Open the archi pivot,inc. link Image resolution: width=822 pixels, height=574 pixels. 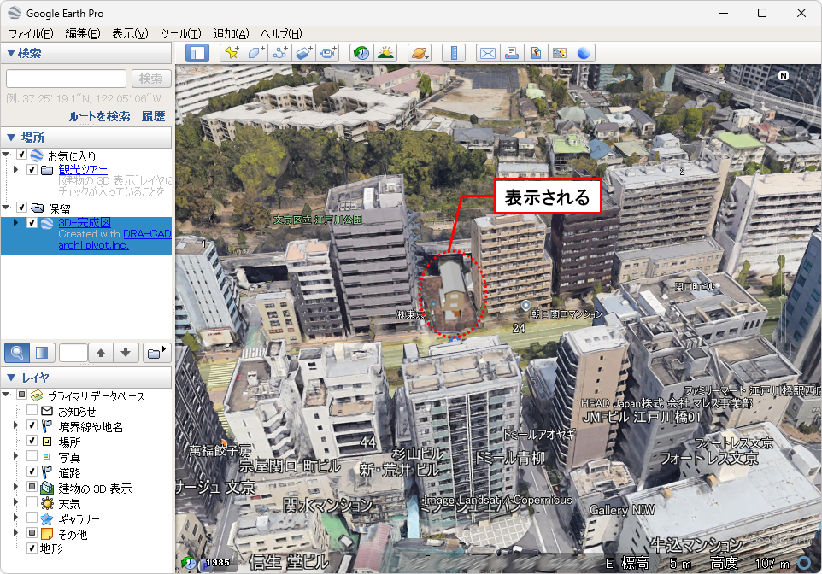pyautogui.click(x=93, y=245)
